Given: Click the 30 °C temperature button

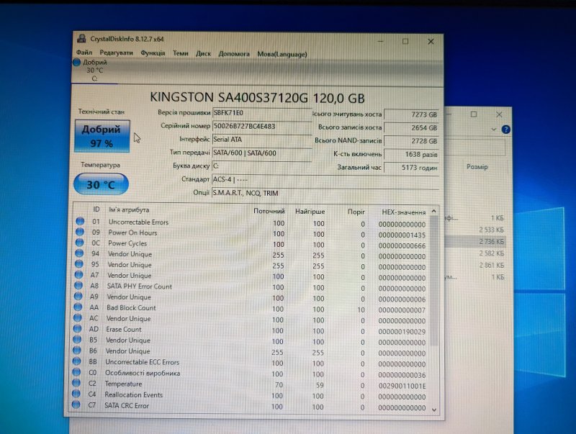Looking at the screenshot, I should 102,184.
